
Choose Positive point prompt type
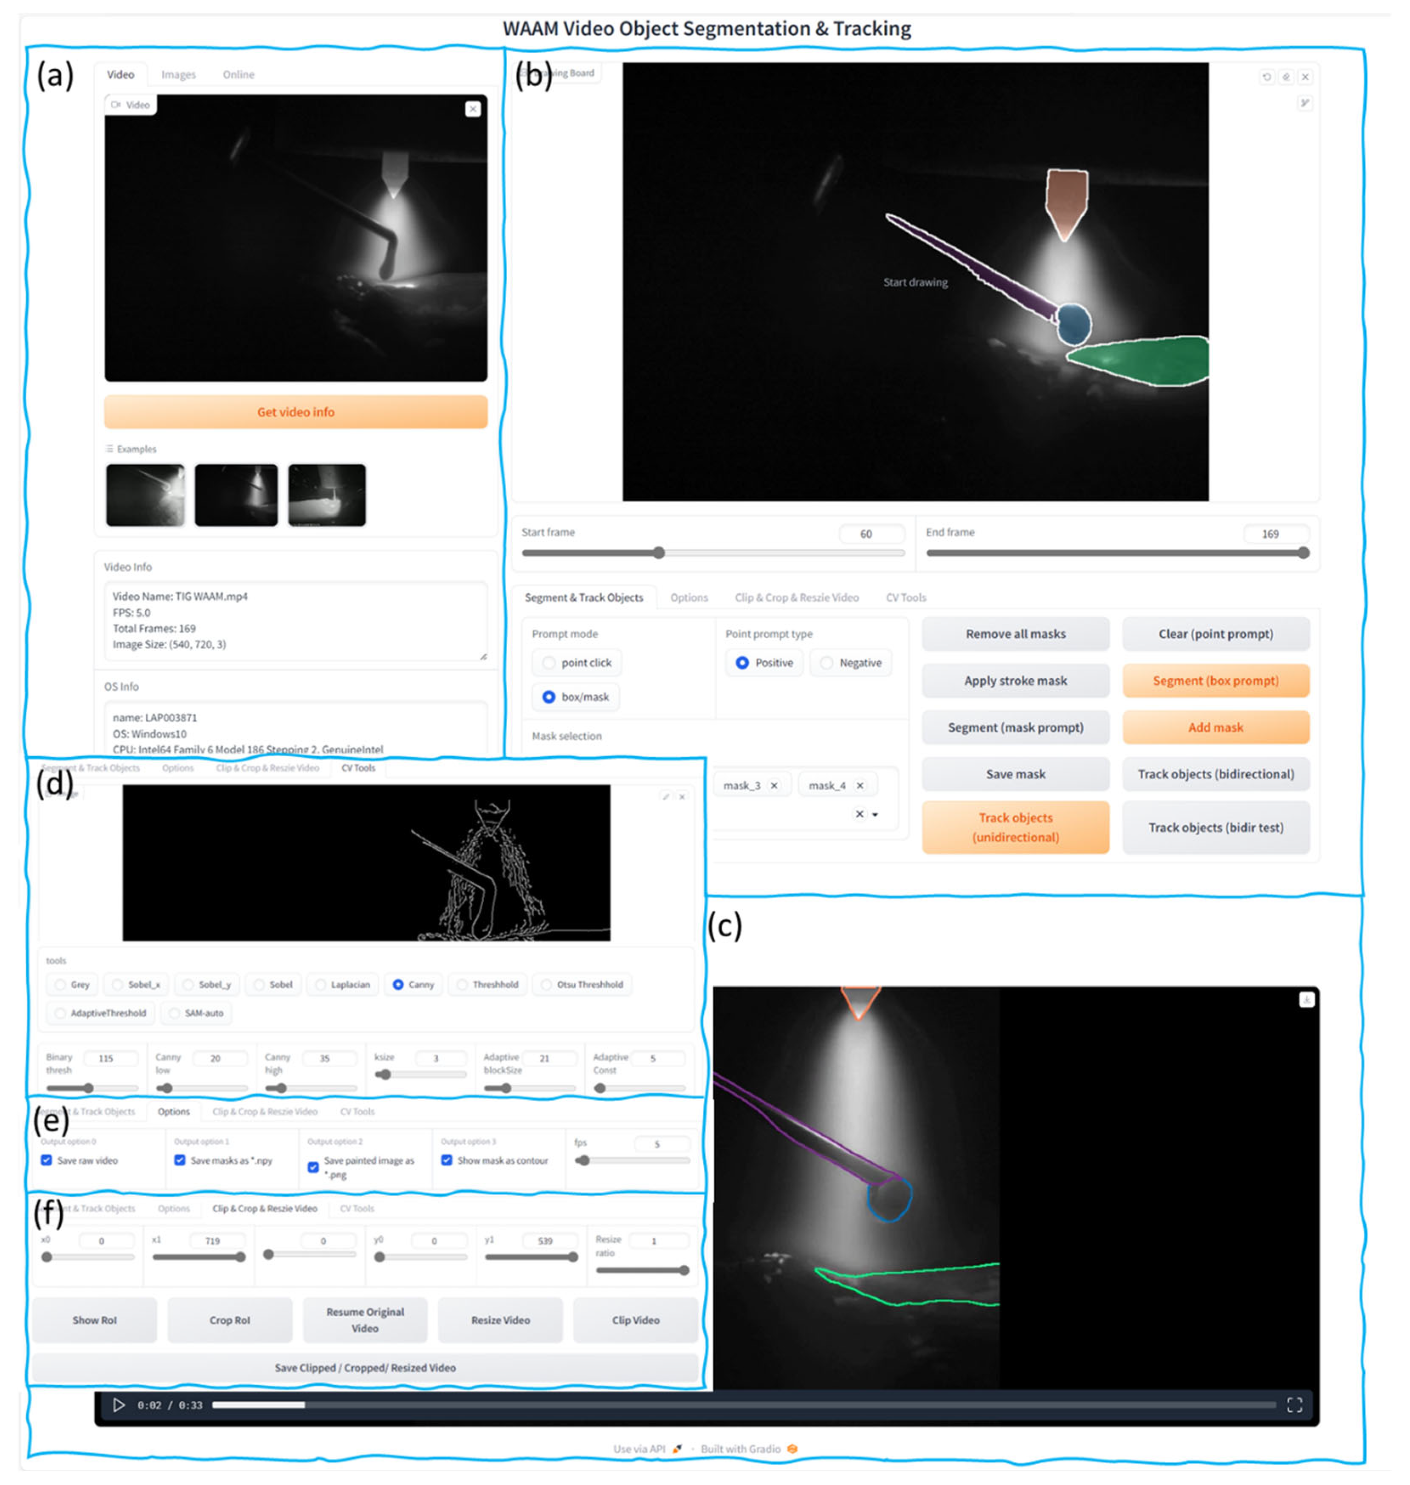pyautogui.click(x=764, y=662)
